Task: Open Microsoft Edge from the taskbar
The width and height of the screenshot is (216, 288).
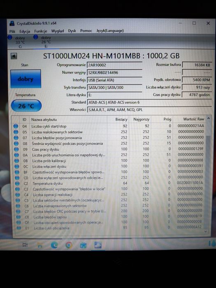Action: click(54, 245)
